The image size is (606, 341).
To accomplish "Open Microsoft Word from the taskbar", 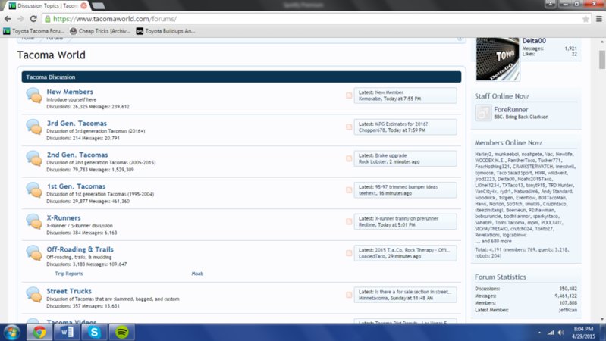I will pos(67,332).
